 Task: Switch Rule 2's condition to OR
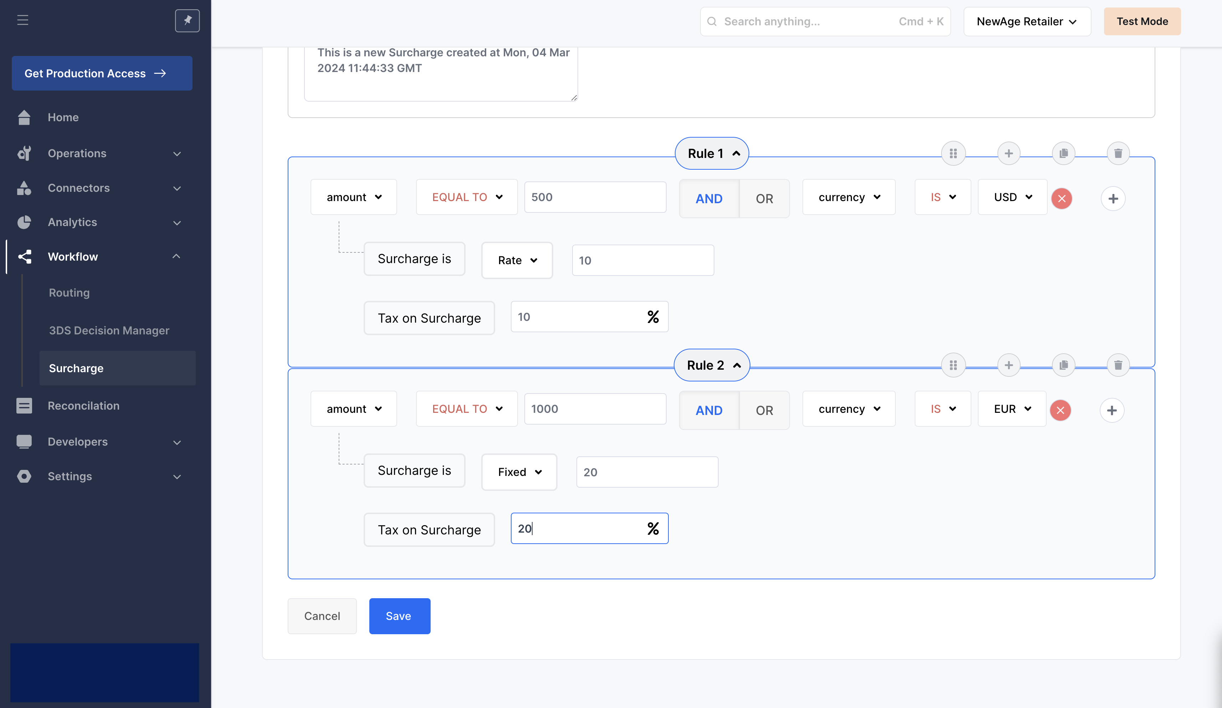click(764, 410)
